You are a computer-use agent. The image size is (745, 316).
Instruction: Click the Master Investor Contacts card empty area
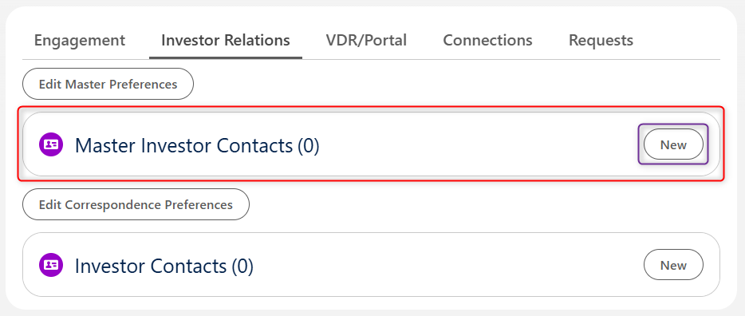click(x=475, y=145)
